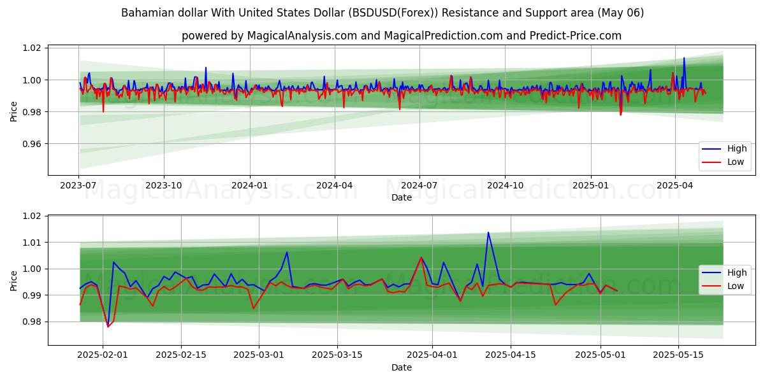Click the '2025-01' x-axis label

(x=590, y=185)
